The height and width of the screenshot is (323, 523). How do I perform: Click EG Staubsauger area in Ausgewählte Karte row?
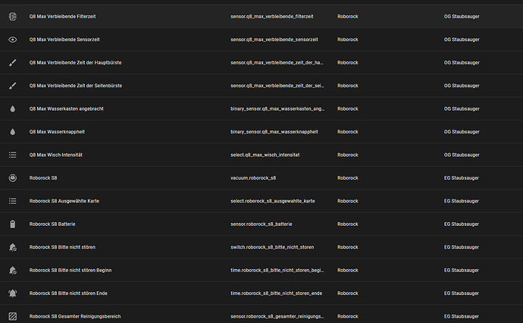462,201
